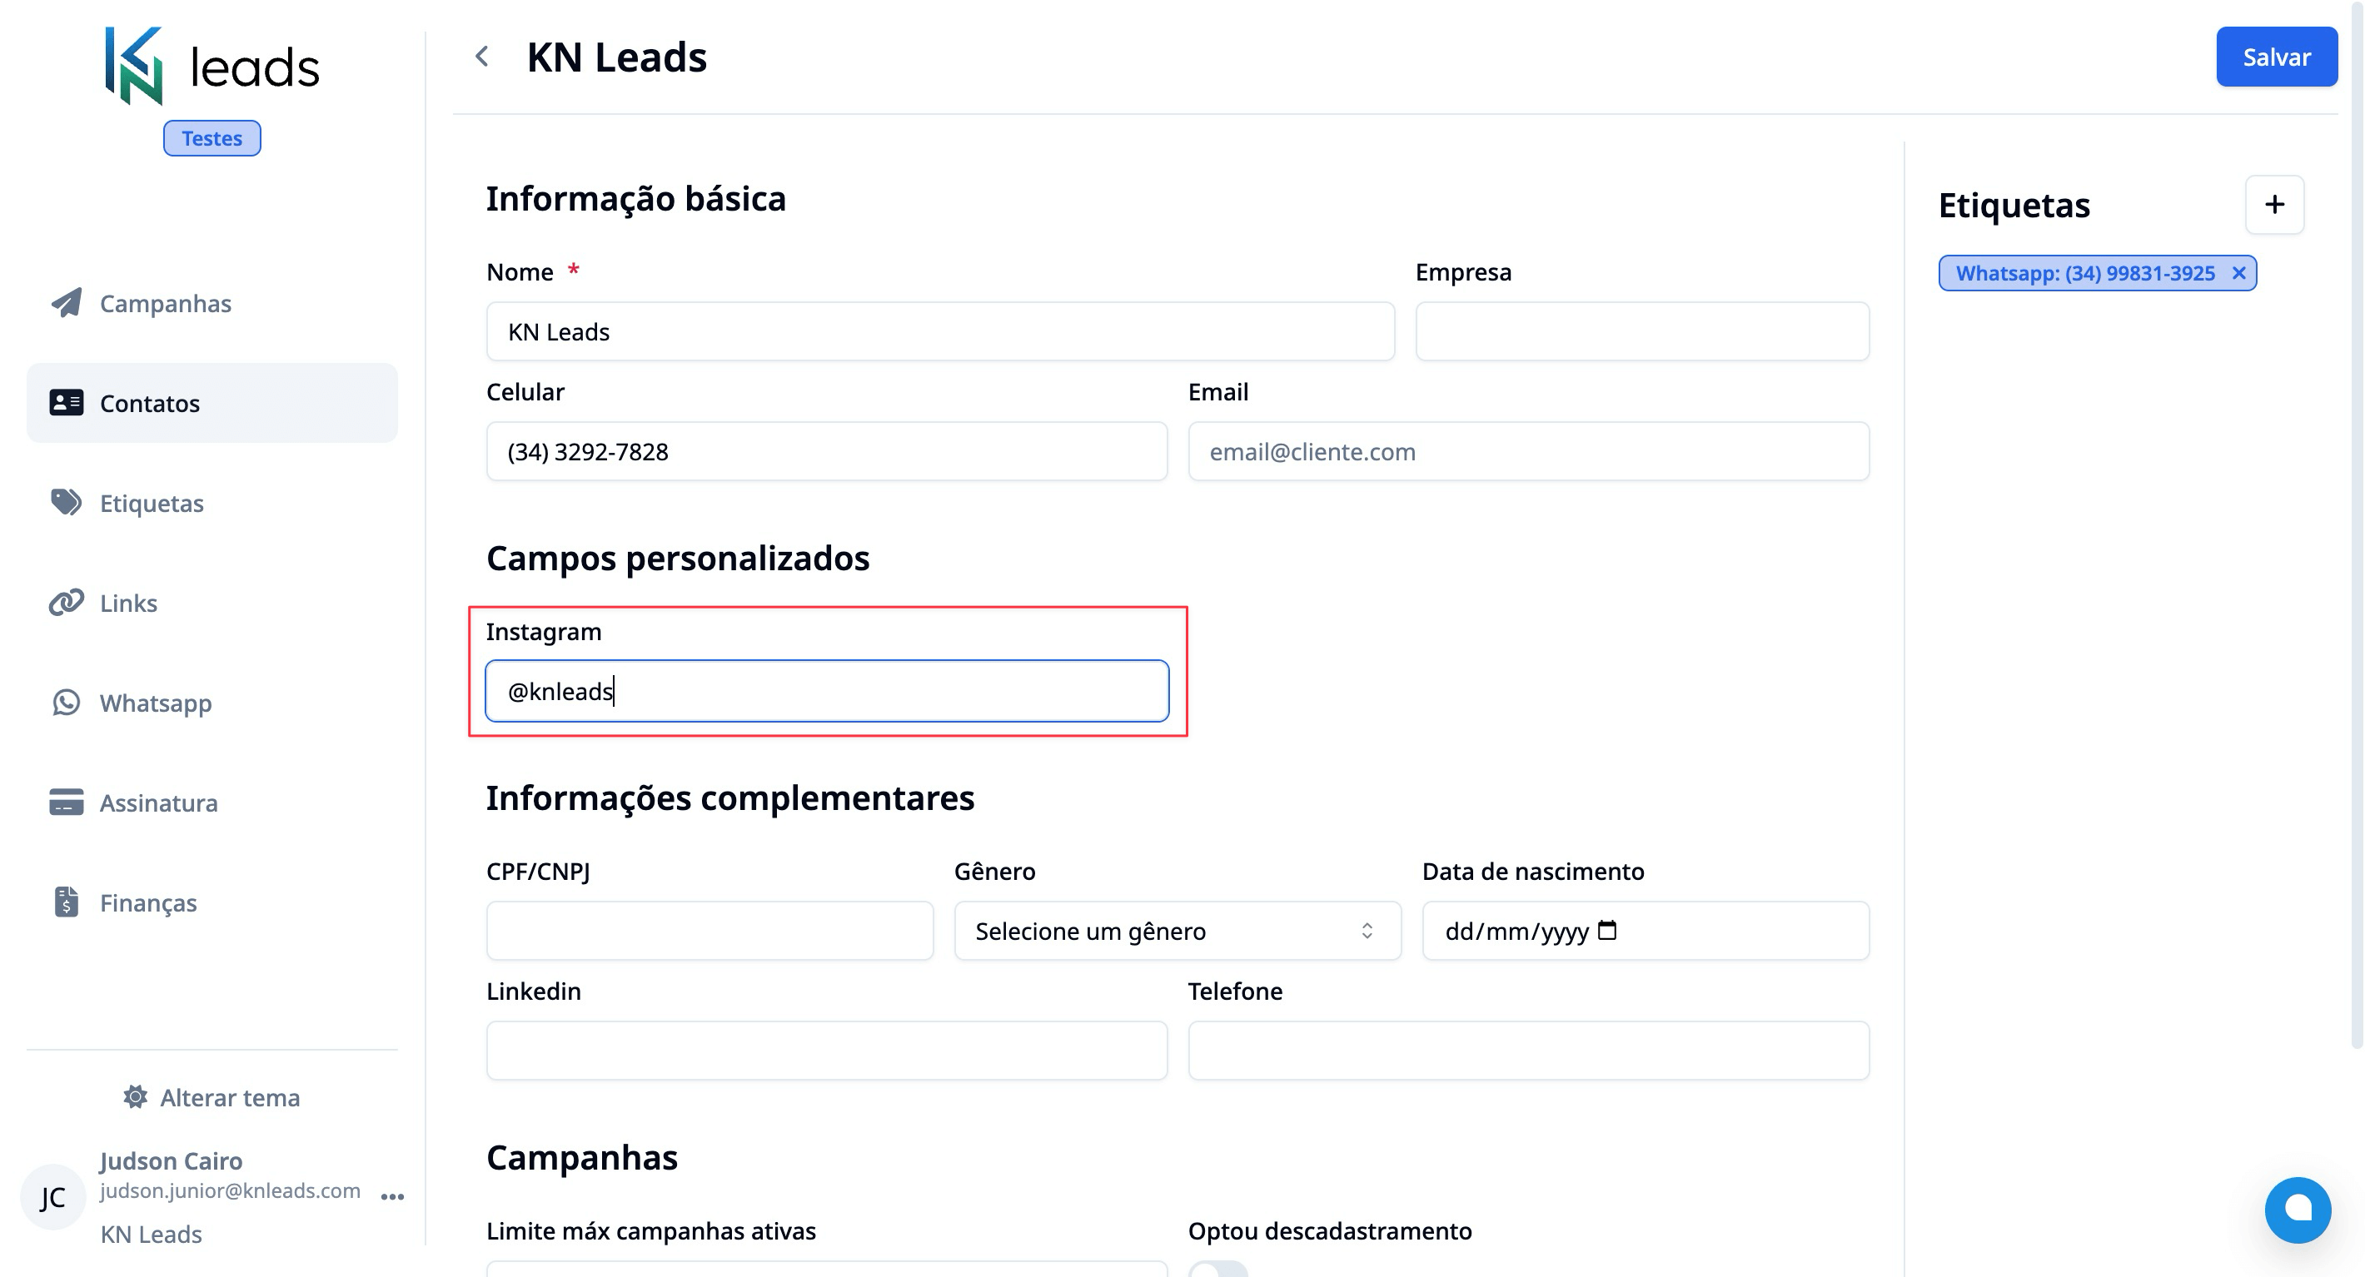The height and width of the screenshot is (1277, 2365).
Task: Click the KN leads logo
Action: pos(212,66)
